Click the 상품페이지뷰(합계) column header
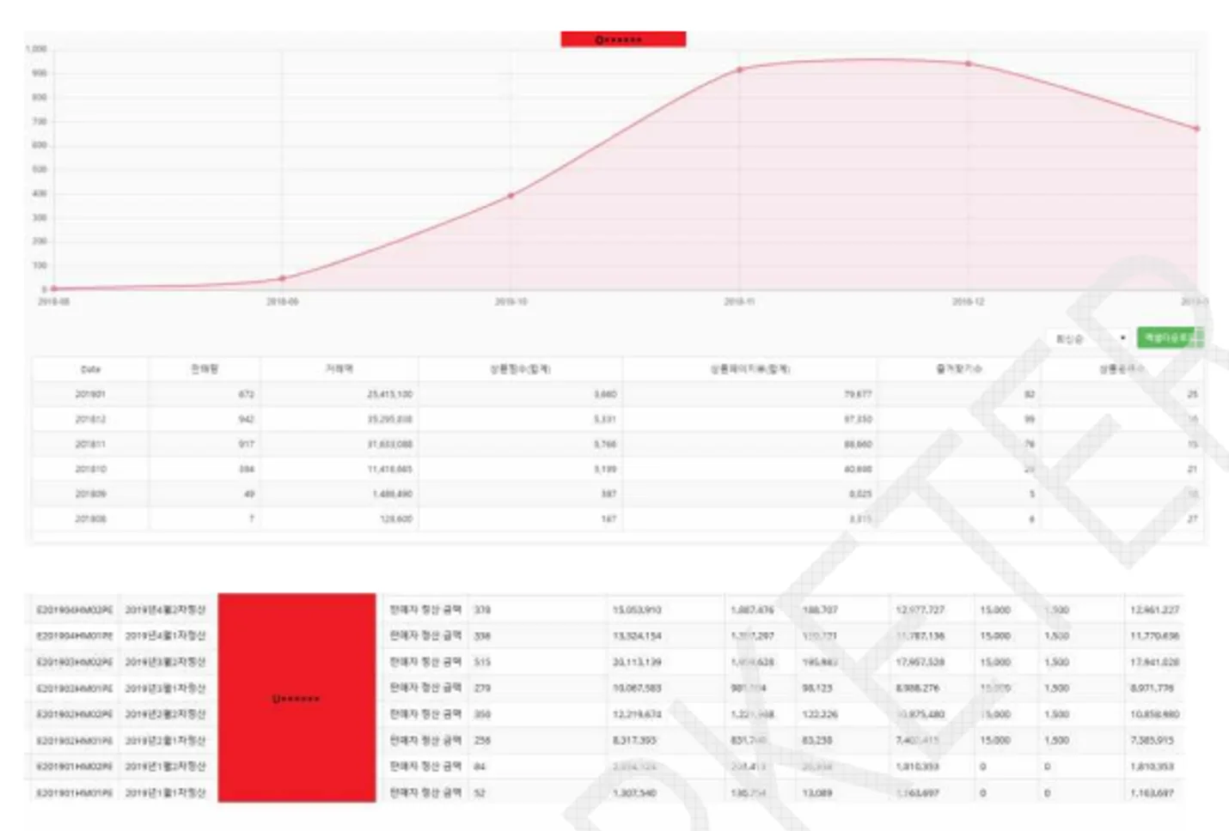 point(749,369)
